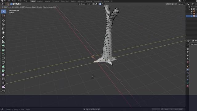Switch to the Sculpting workspace tab

point(47,1)
